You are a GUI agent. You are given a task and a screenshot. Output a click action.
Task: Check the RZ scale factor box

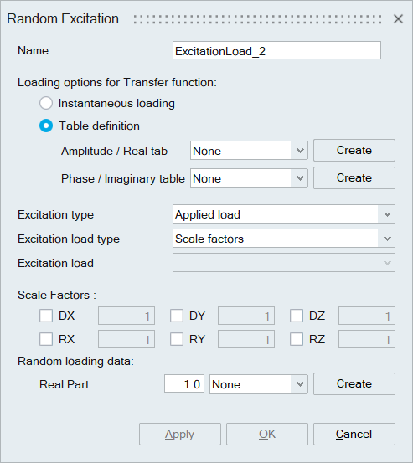click(x=297, y=339)
